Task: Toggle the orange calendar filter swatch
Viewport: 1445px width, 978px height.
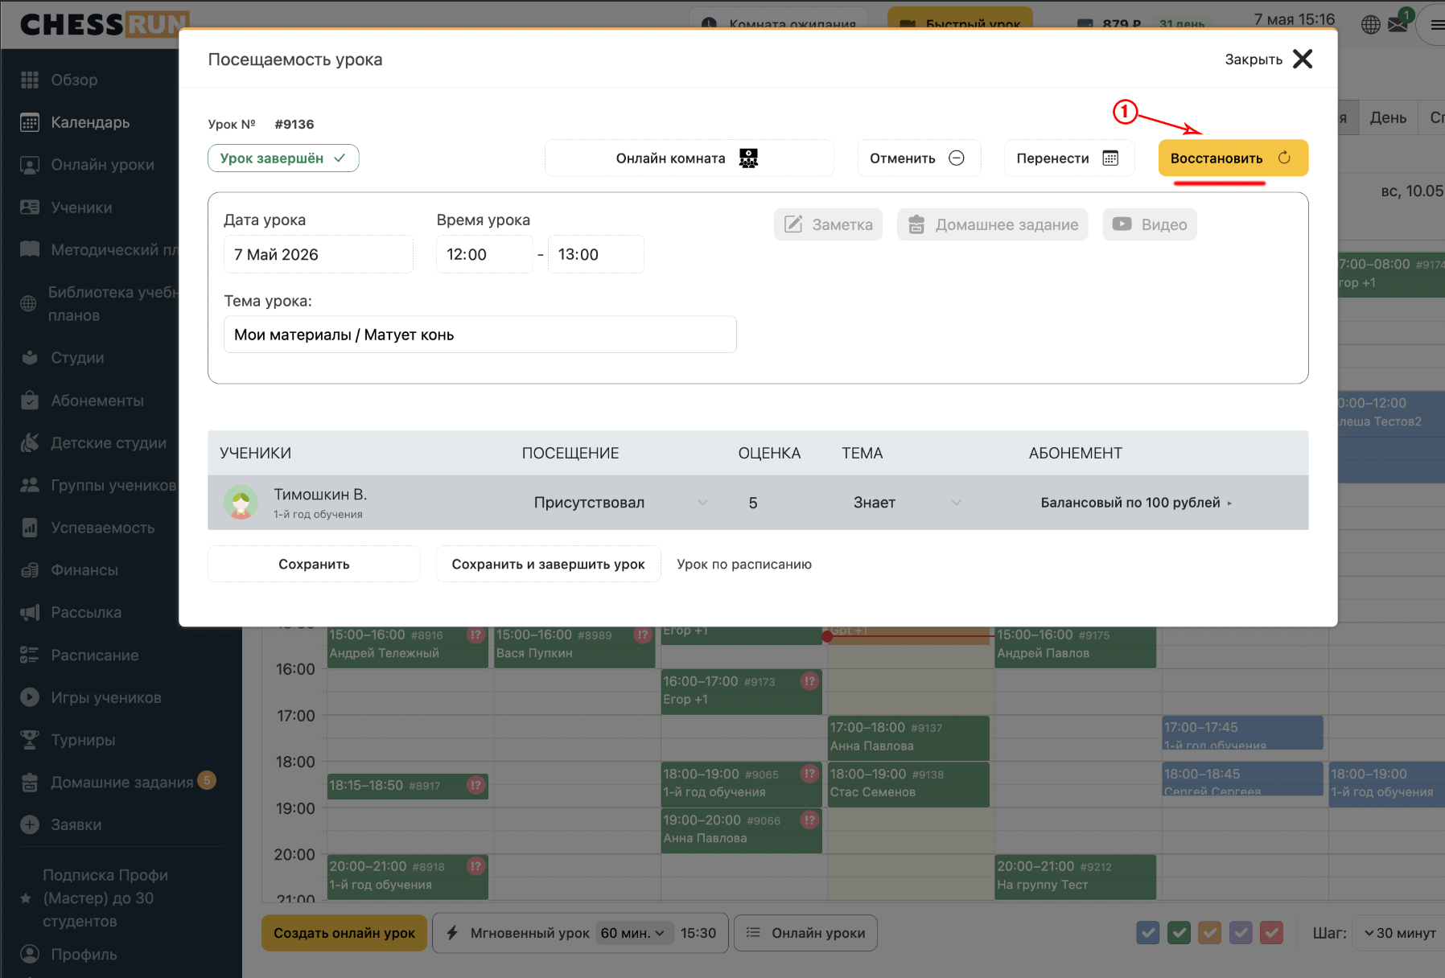Action: click(x=1209, y=933)
